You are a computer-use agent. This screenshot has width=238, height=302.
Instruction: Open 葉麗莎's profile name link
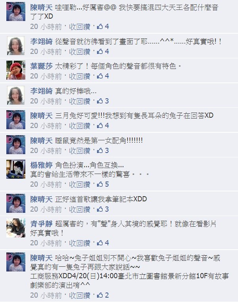41,66
